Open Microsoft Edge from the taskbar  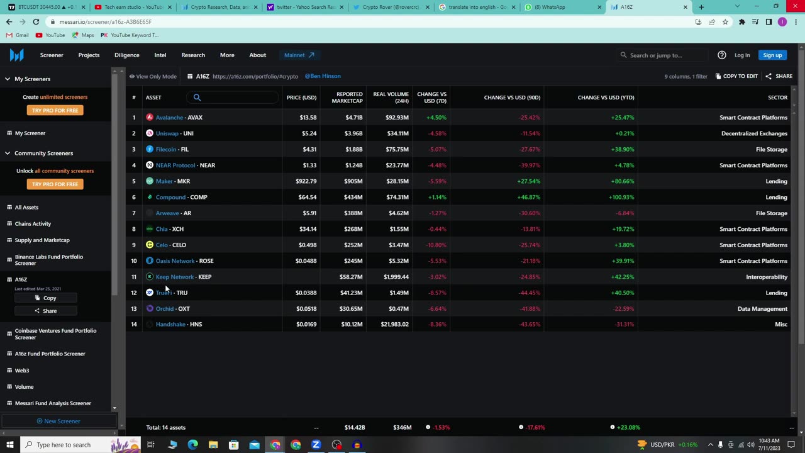point(193,445)
